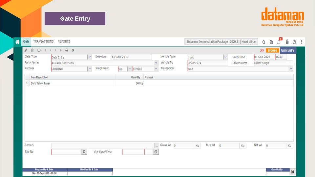Expand the SINGLE weighment mode dropdown
The image size is (315, 177).
[156, 69]
